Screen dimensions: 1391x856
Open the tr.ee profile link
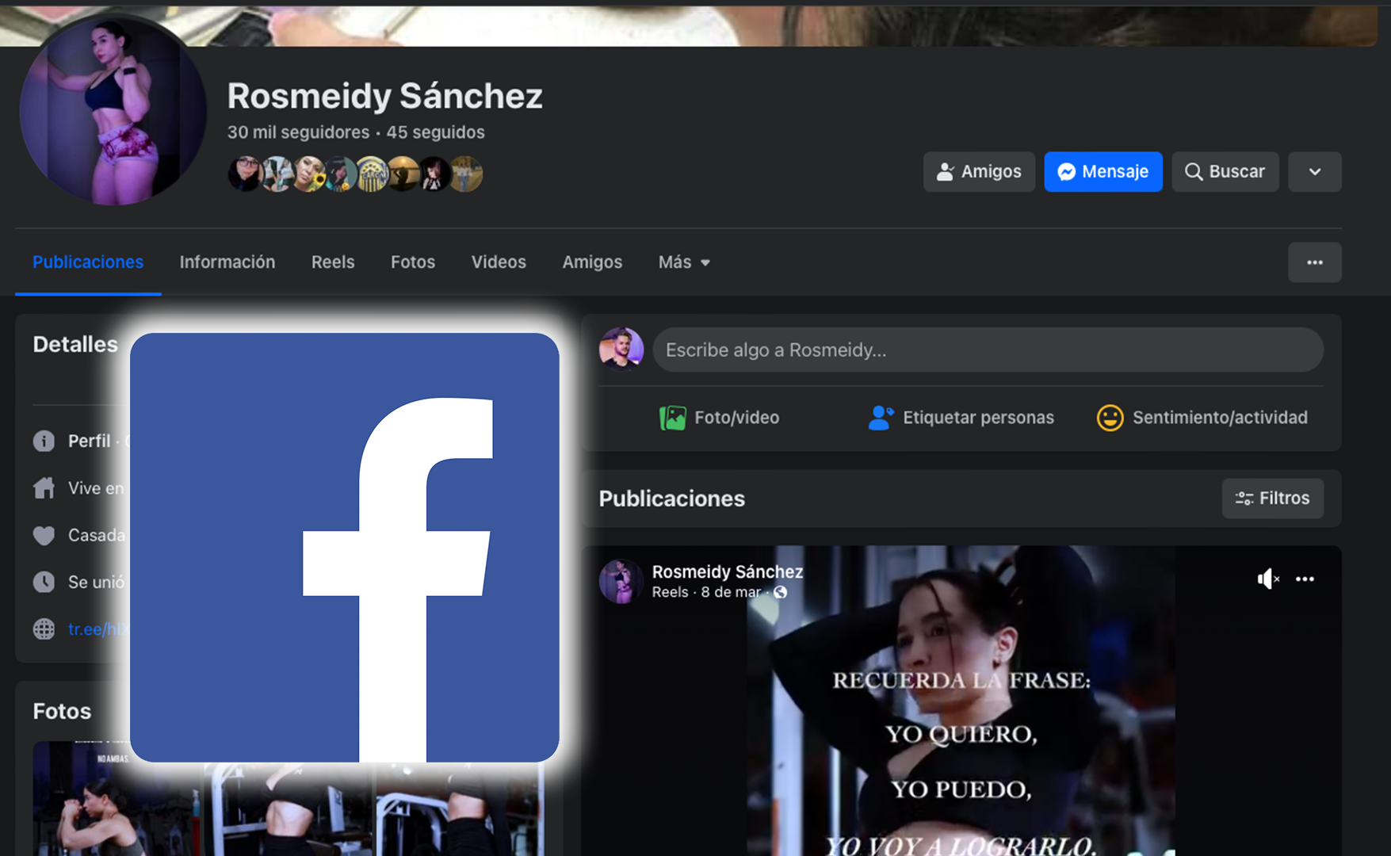point(98,629)
